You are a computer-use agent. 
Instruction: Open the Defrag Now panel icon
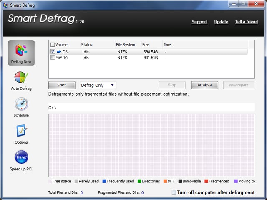click(21, 53)
